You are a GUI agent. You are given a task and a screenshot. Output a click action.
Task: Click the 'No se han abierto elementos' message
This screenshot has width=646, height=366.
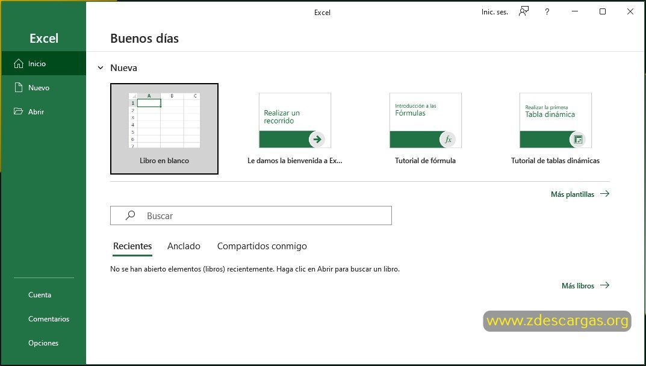255,269
